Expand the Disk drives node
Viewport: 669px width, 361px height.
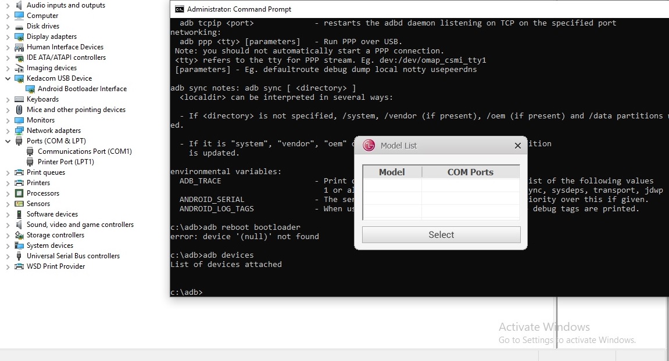[x=8, y=26]
